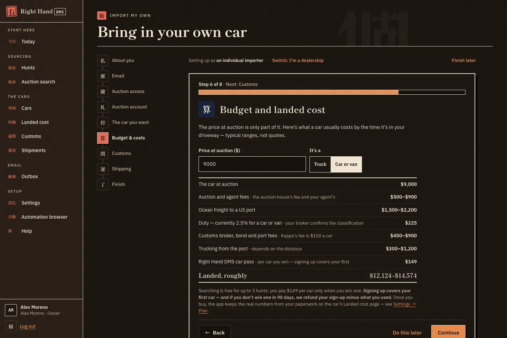Click the About you step icon
Viewport: 507px width, 338px height.
(x=103, y=61)
